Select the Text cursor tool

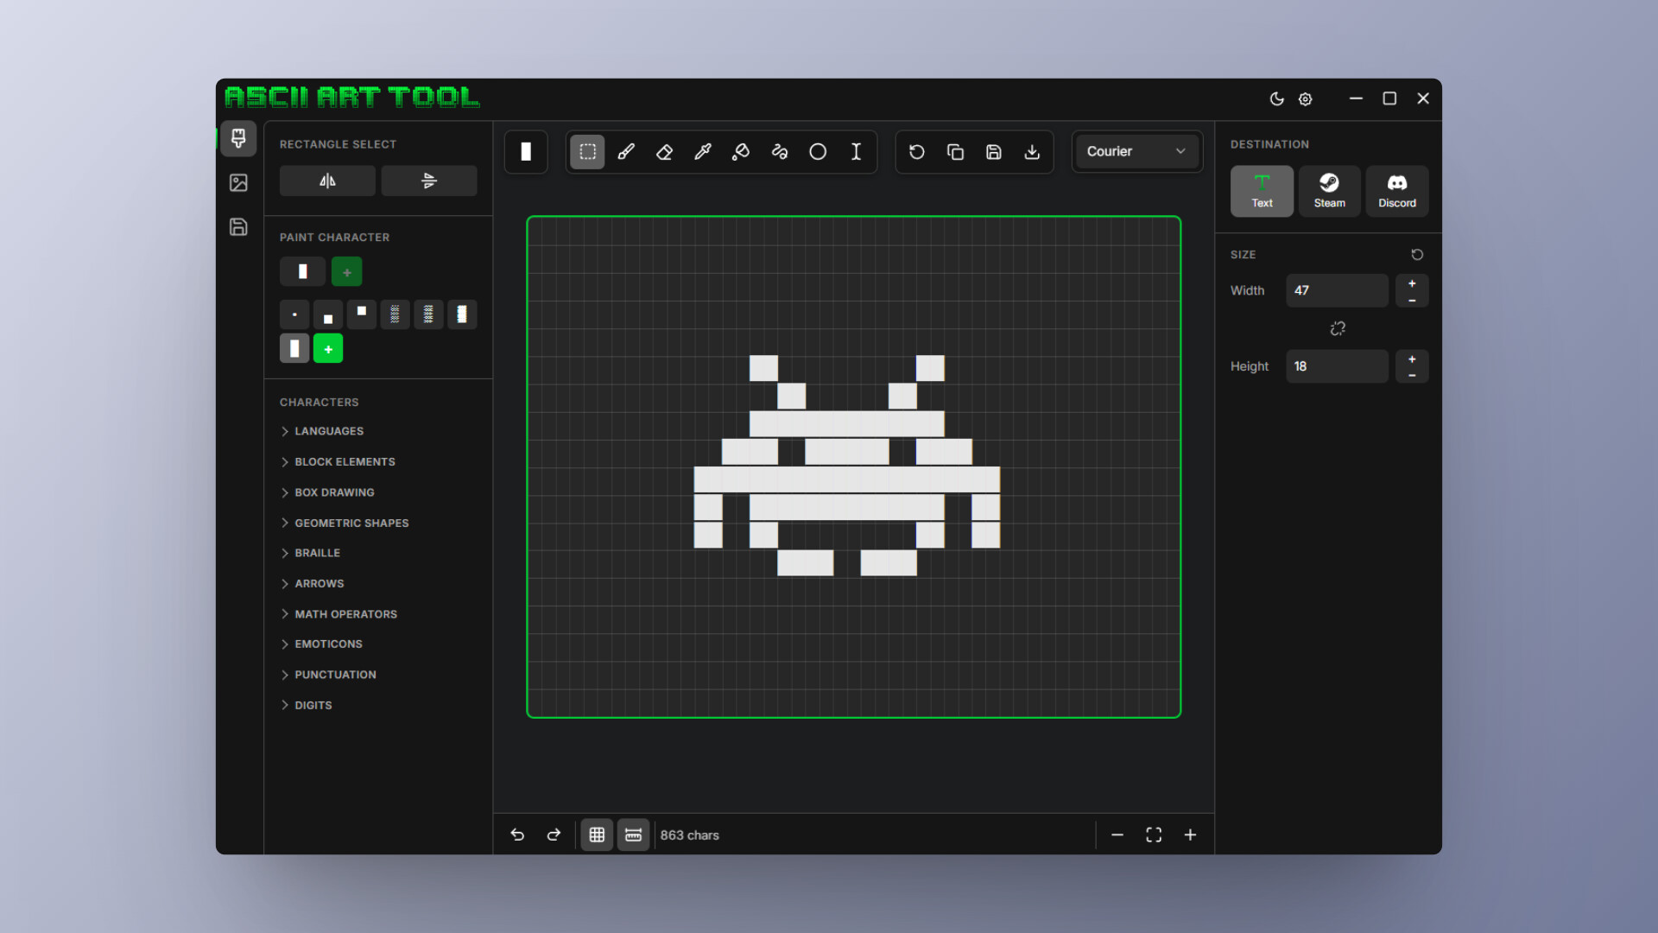click(856, 152)
